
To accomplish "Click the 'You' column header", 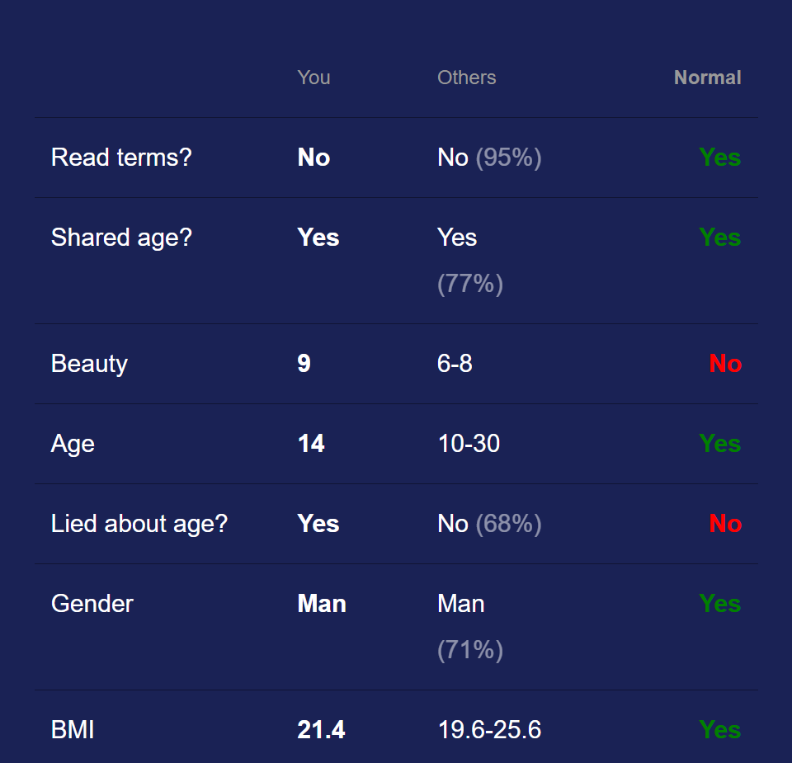I will [313, 78].
